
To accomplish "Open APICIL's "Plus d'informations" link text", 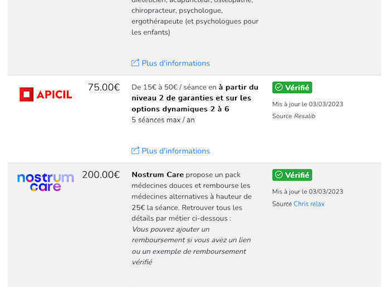I will (175, 150).
